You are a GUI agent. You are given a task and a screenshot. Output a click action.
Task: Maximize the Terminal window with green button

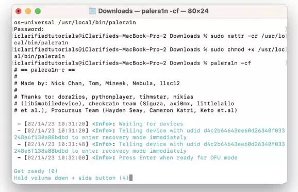[38, 11]
